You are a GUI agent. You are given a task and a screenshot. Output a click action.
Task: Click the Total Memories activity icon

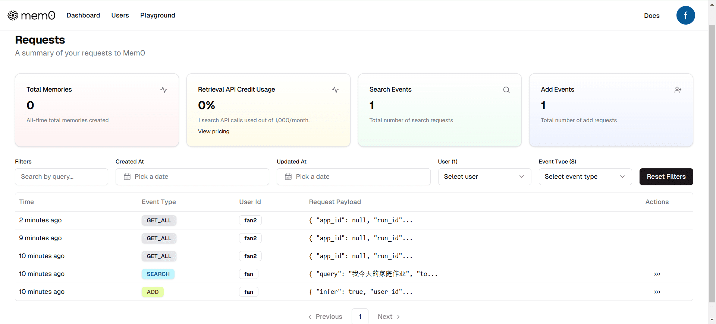pyautogui.click(x=164, y=90)
